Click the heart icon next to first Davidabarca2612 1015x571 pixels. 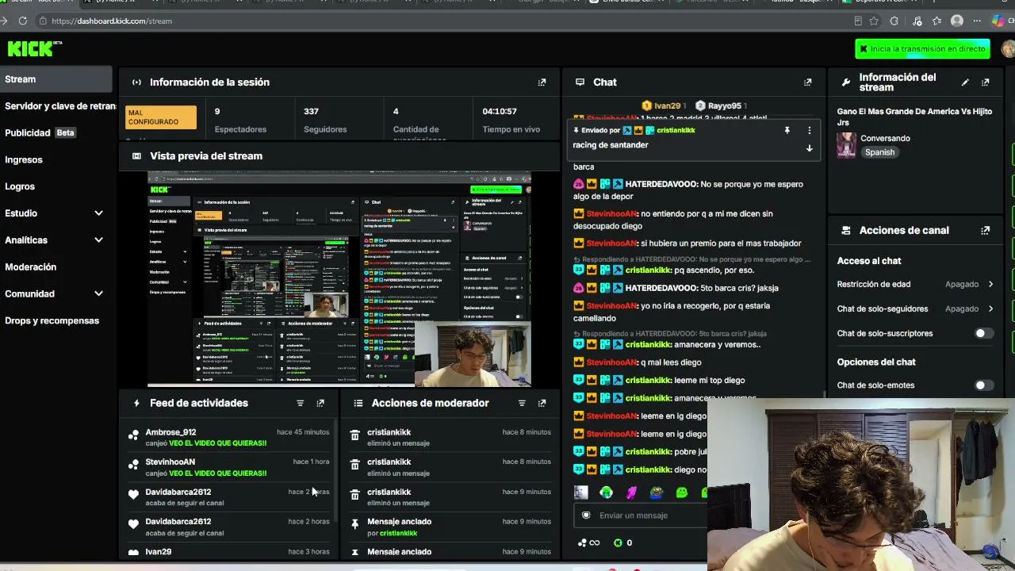tap(133, 494)
